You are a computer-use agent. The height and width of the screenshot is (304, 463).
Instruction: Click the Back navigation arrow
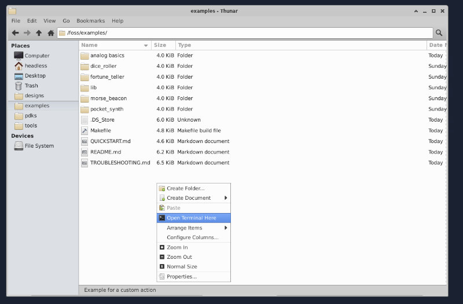pos(16,33)
